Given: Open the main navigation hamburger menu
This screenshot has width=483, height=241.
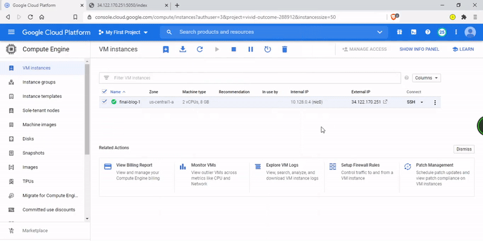Looking at the screenshot, I should pos(11,32).
